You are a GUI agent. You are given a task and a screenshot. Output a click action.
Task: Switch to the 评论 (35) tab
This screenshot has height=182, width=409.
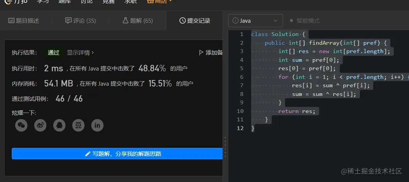[81, 20]
